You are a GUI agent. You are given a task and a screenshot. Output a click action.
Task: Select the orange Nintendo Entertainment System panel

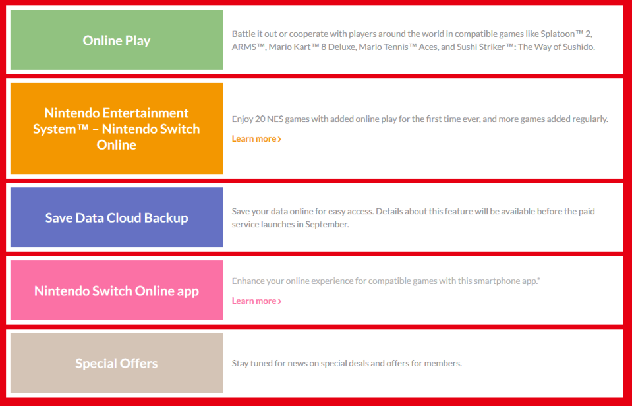point(116,129)
